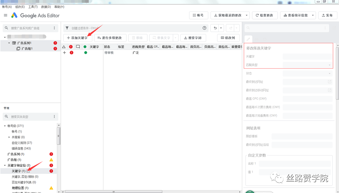Click the 修改列 columns button
This screenshot has height=193, width=339.
pyautogui.click(x=228, y=38)
